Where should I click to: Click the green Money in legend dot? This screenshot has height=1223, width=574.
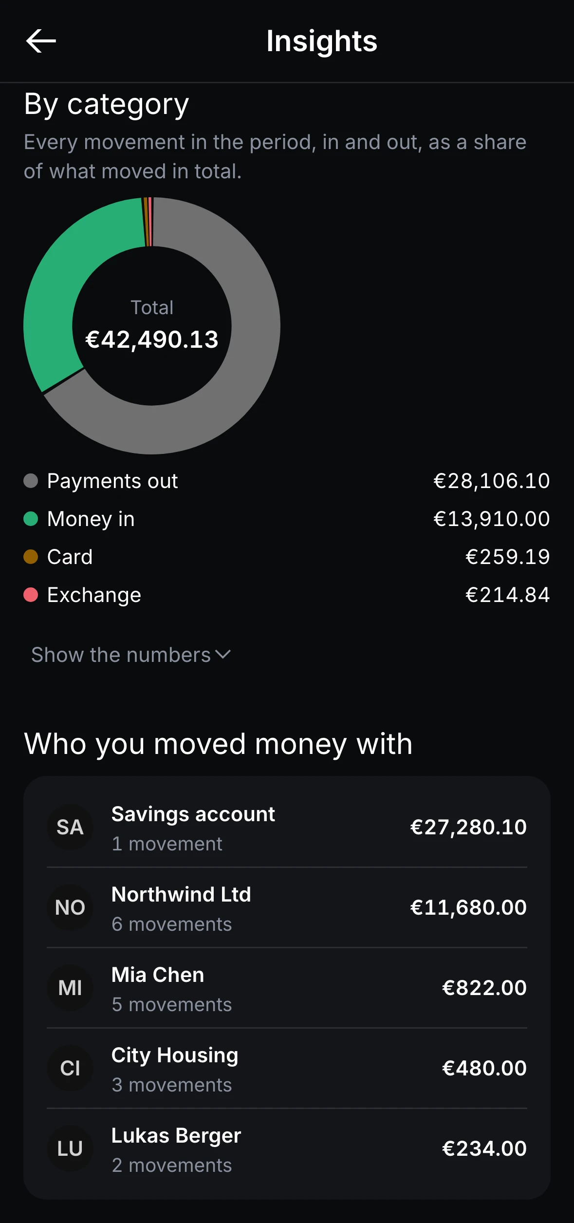point(31,519)
